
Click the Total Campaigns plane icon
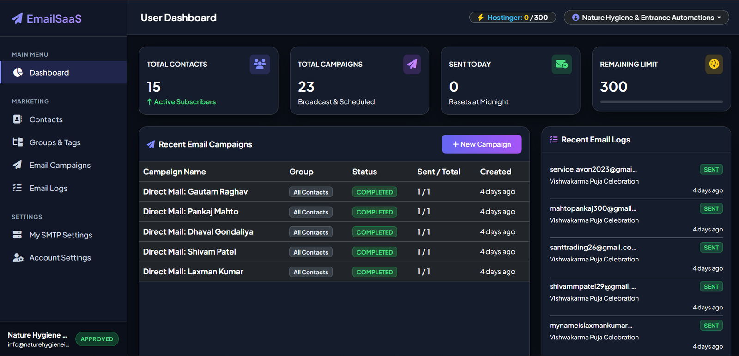pyautogui.click(x=412, y=64)
